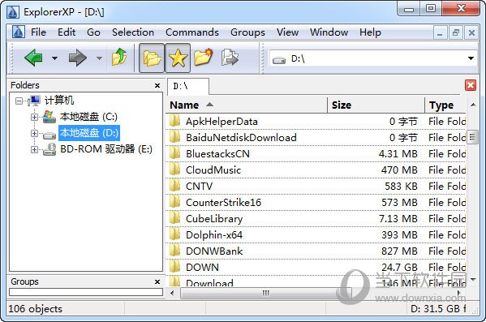Click the ExplorerXP title bar app icon
The image size is (486, 322).
13,12
